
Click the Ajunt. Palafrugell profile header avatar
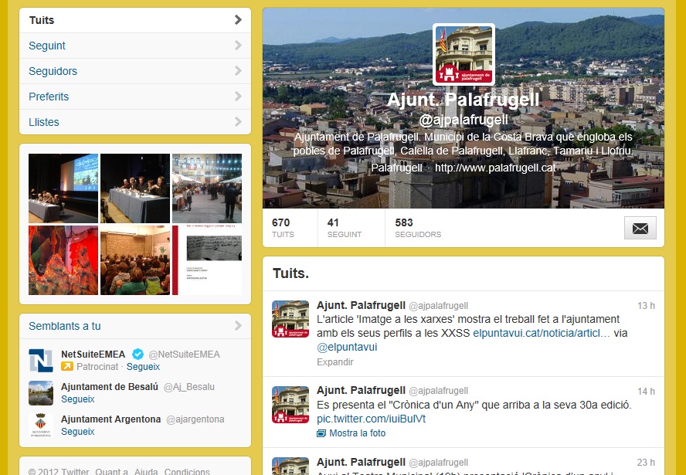point(464,54)
